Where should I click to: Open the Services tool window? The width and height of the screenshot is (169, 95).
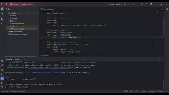click(x=2, y=74)
